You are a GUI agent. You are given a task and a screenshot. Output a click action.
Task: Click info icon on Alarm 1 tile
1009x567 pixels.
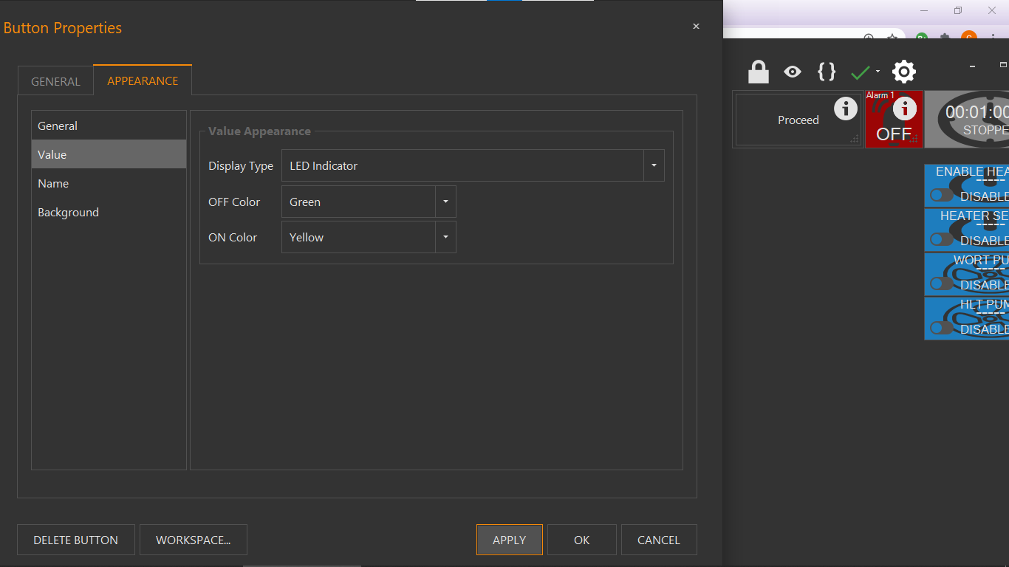[905, 109]
